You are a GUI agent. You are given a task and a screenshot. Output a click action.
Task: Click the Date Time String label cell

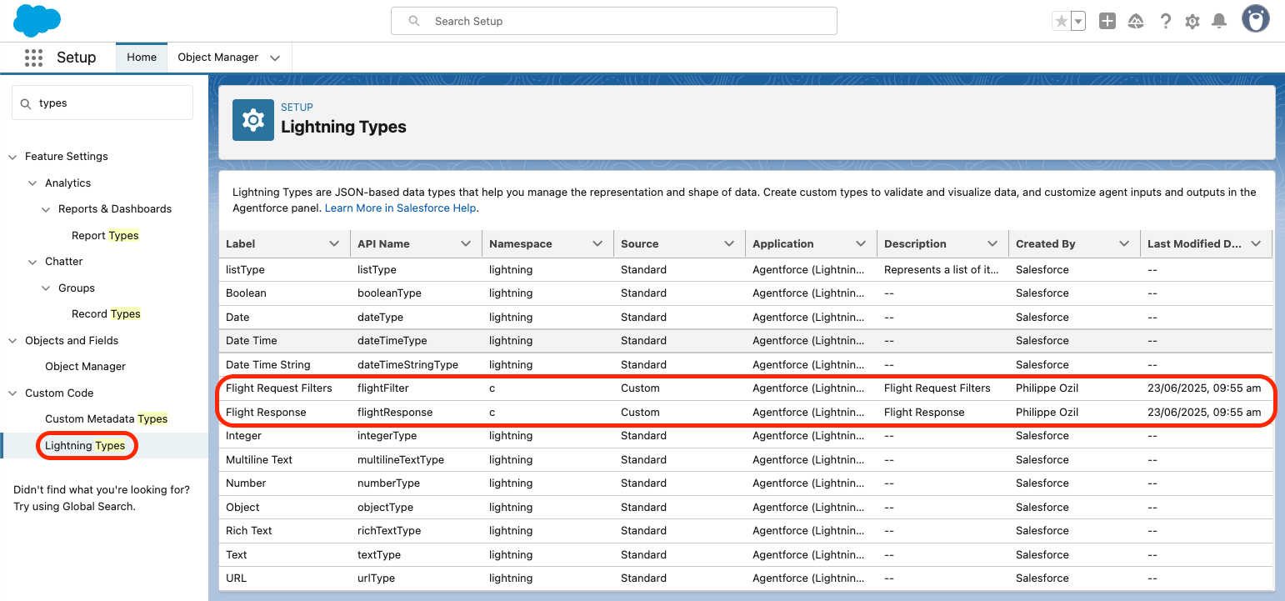267,365
